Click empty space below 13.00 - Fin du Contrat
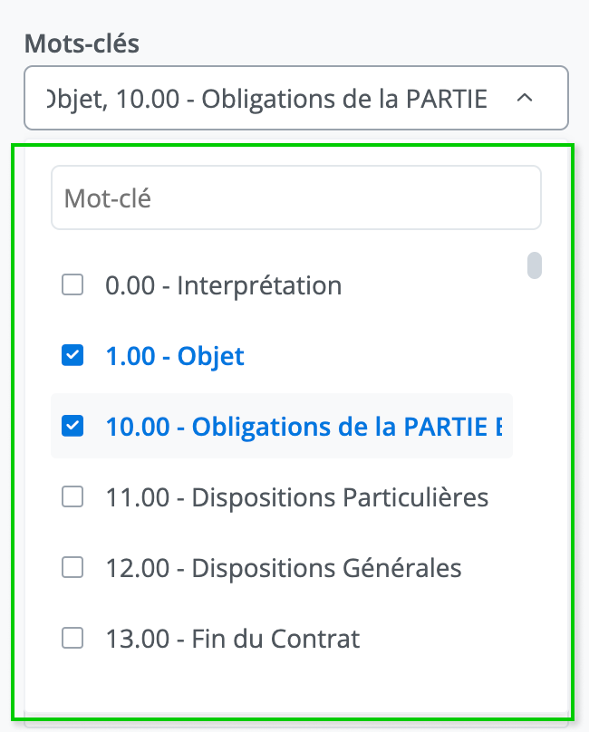Viewport: 589px width, 732px height. [x=272, y=689]
